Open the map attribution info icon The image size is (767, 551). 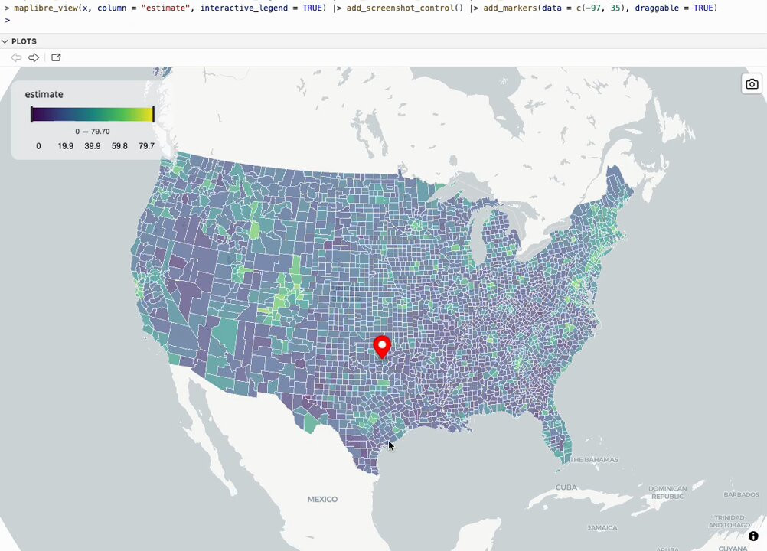(753, 536)
